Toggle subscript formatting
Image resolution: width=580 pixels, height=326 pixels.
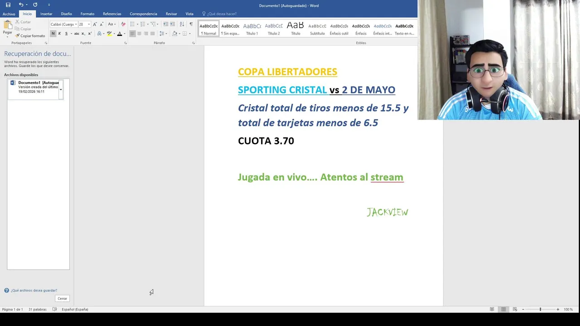coord(83,34)
